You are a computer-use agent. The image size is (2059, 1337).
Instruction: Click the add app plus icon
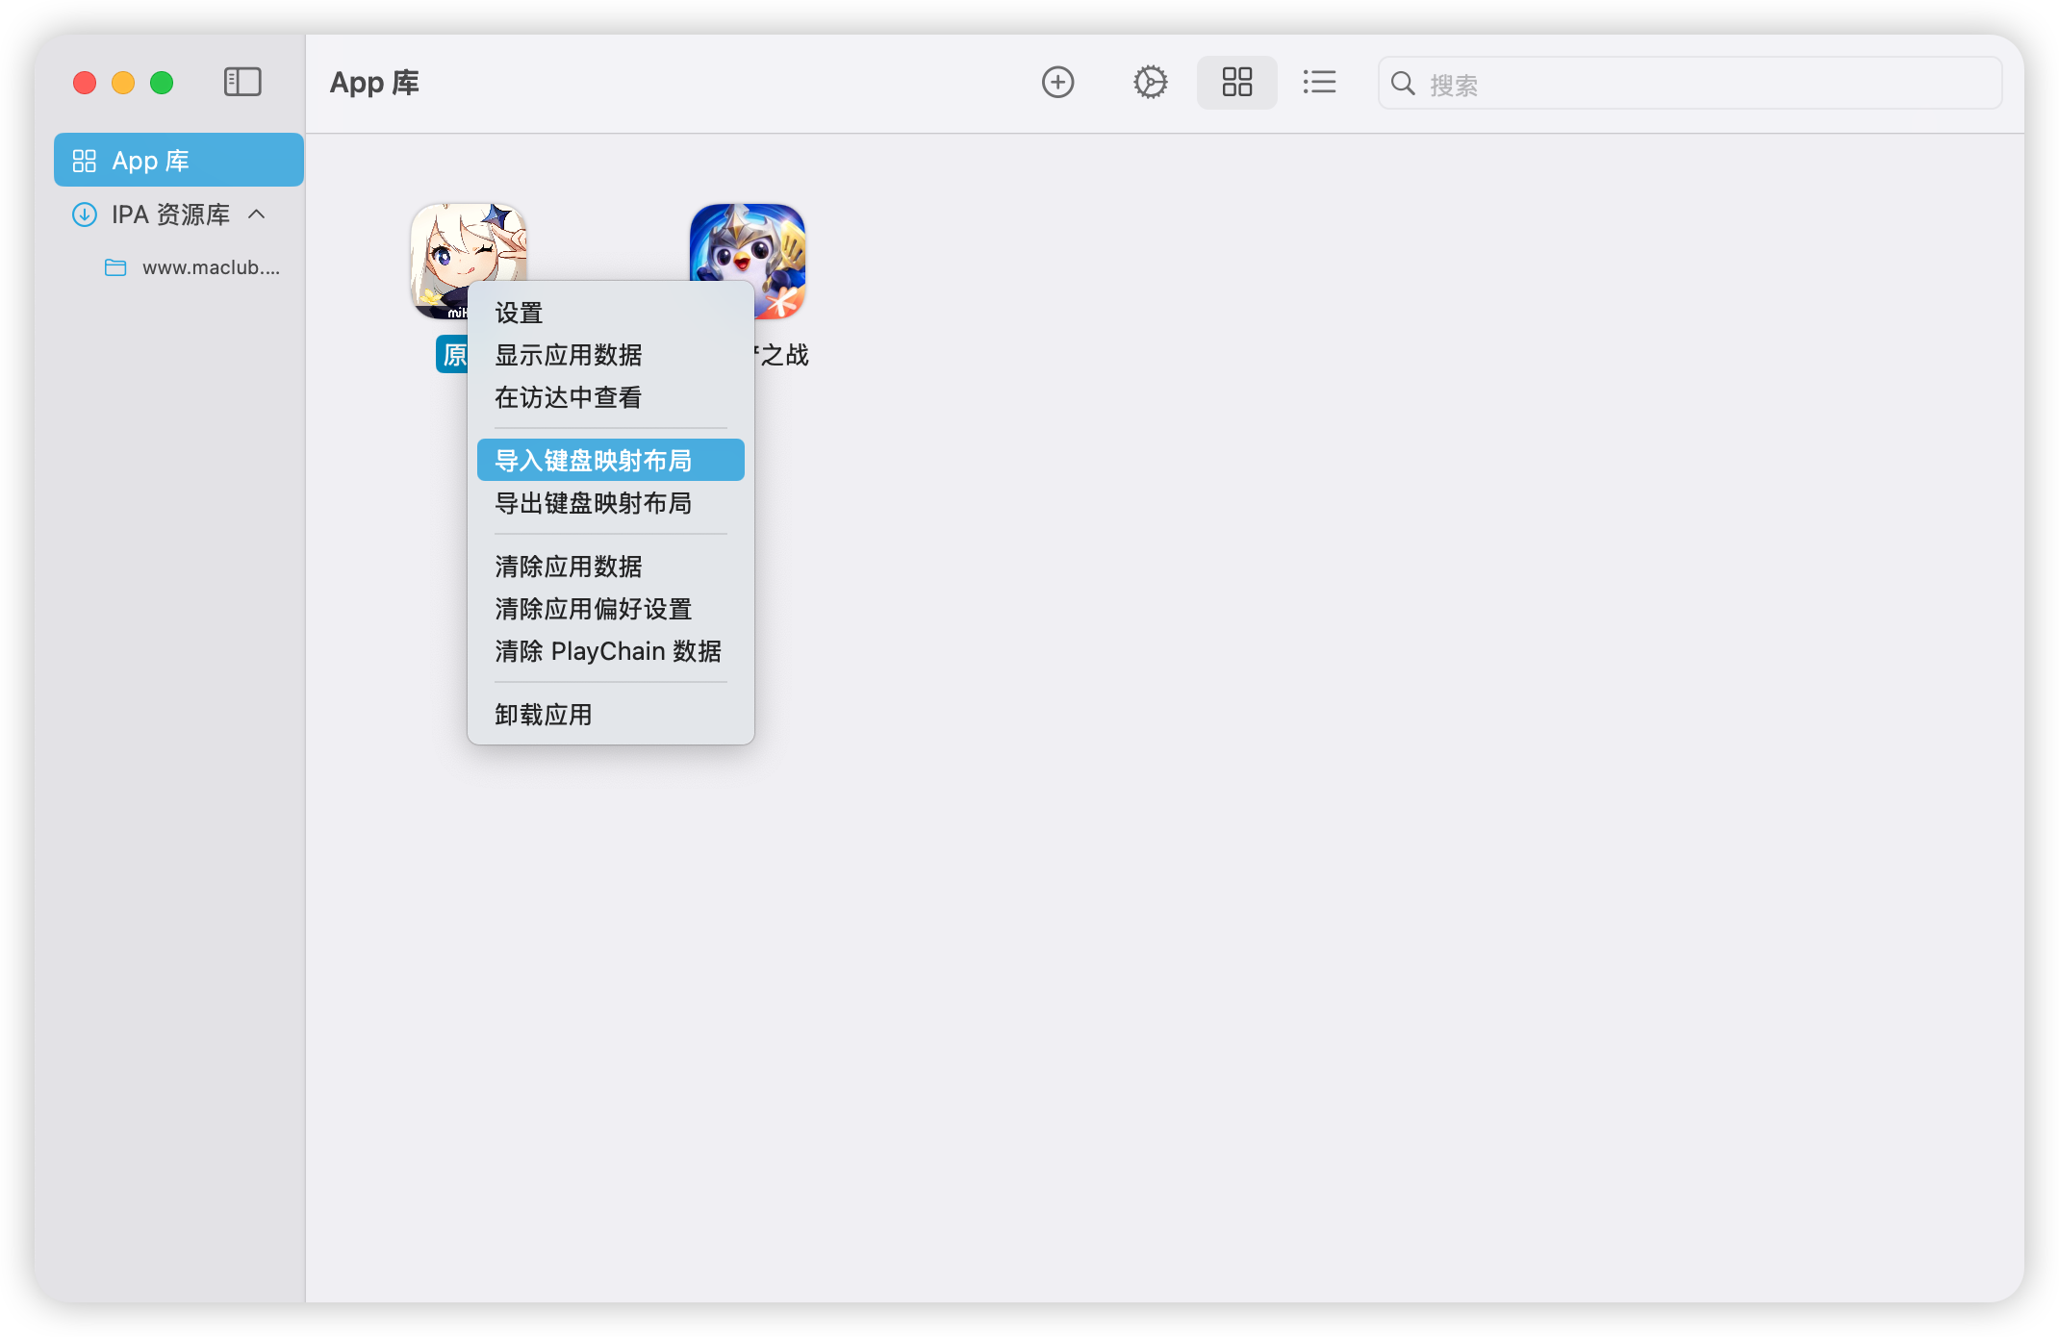point(1057,83)
